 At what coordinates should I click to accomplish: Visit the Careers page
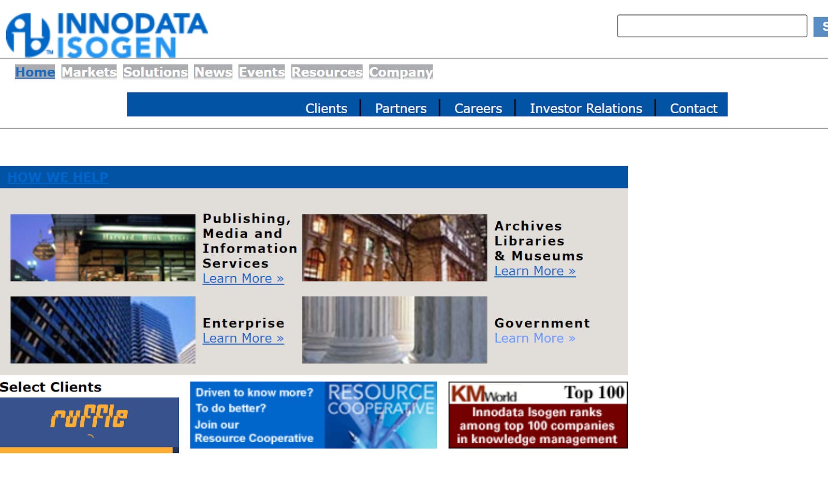(478, 108)
